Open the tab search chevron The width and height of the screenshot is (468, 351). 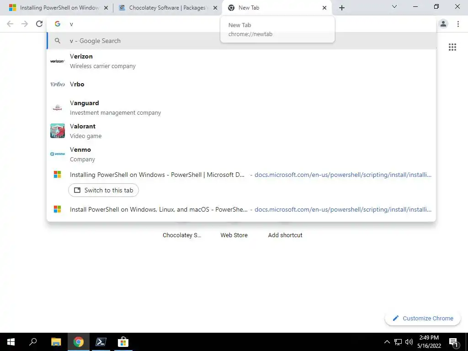coord(394,6)
